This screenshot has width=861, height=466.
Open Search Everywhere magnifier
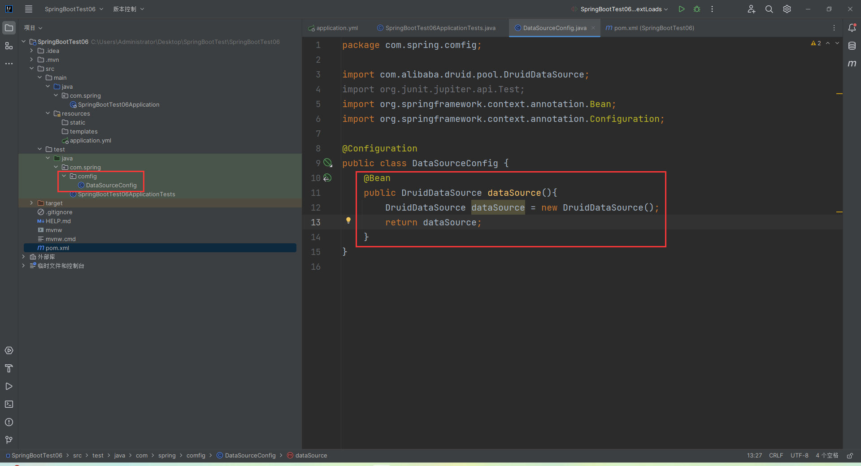[x=769, y=9]
